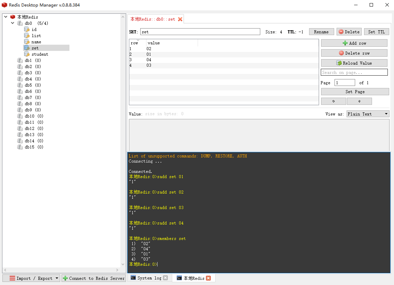The image size is (394, 285).
Task: Maximize the Redis Desktop Manager window
Action: click(371, 5)
